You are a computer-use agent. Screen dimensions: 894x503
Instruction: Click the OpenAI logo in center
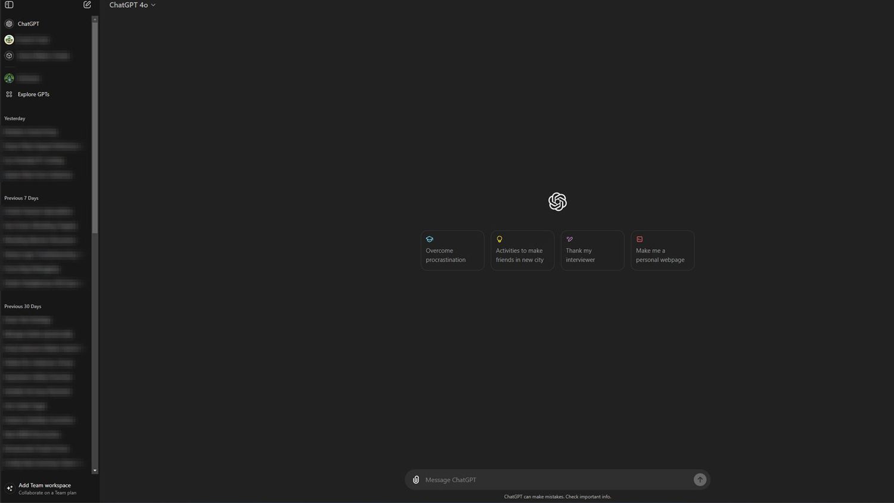[x=557, y=201]
